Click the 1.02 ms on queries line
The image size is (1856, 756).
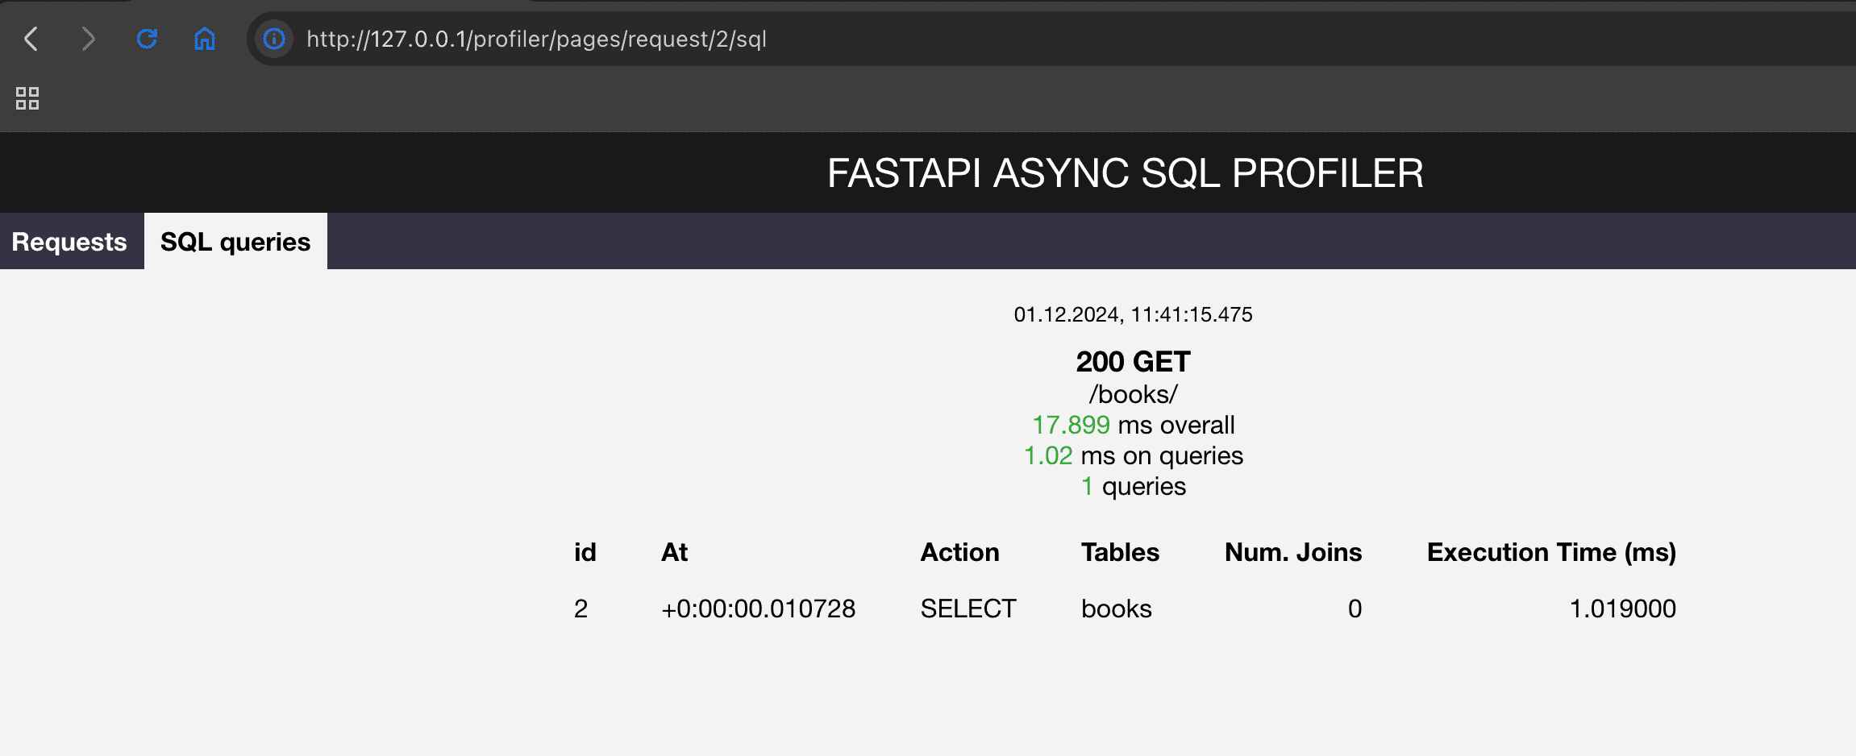pos(1133,455)
